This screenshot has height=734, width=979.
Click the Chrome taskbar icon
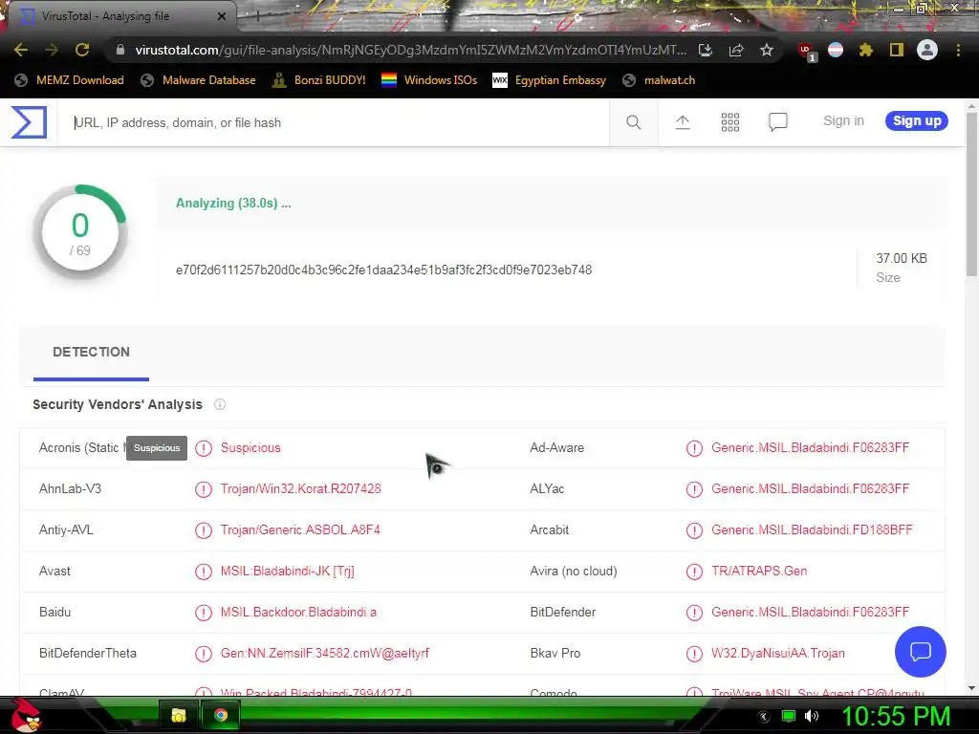(221, 715)
